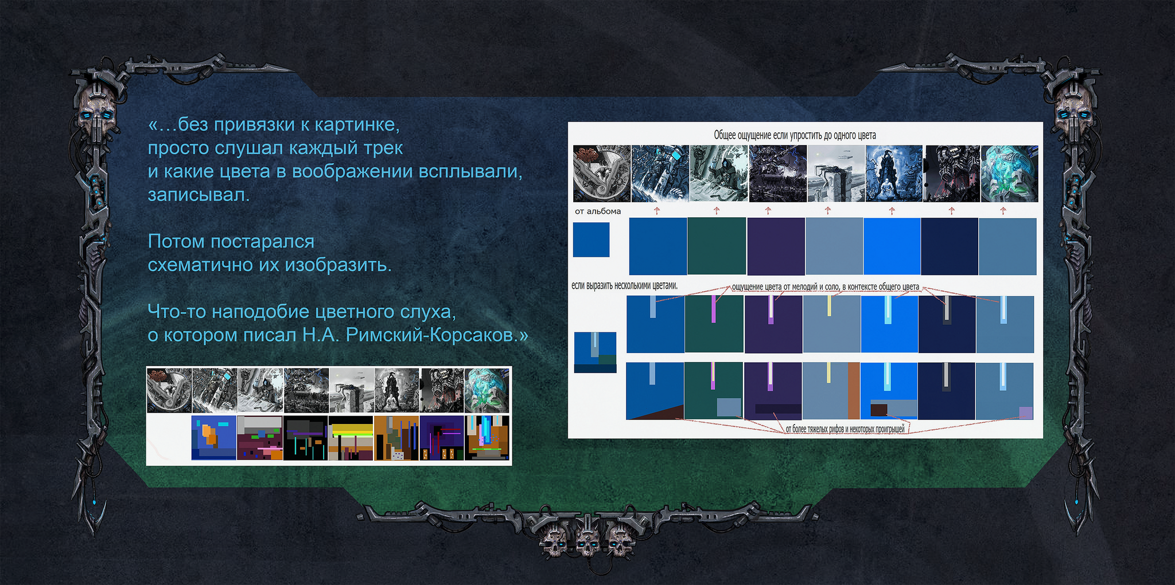
Task: Choose the middle-row navy swatch with gray stripe
Action: [x=947, y=324]
